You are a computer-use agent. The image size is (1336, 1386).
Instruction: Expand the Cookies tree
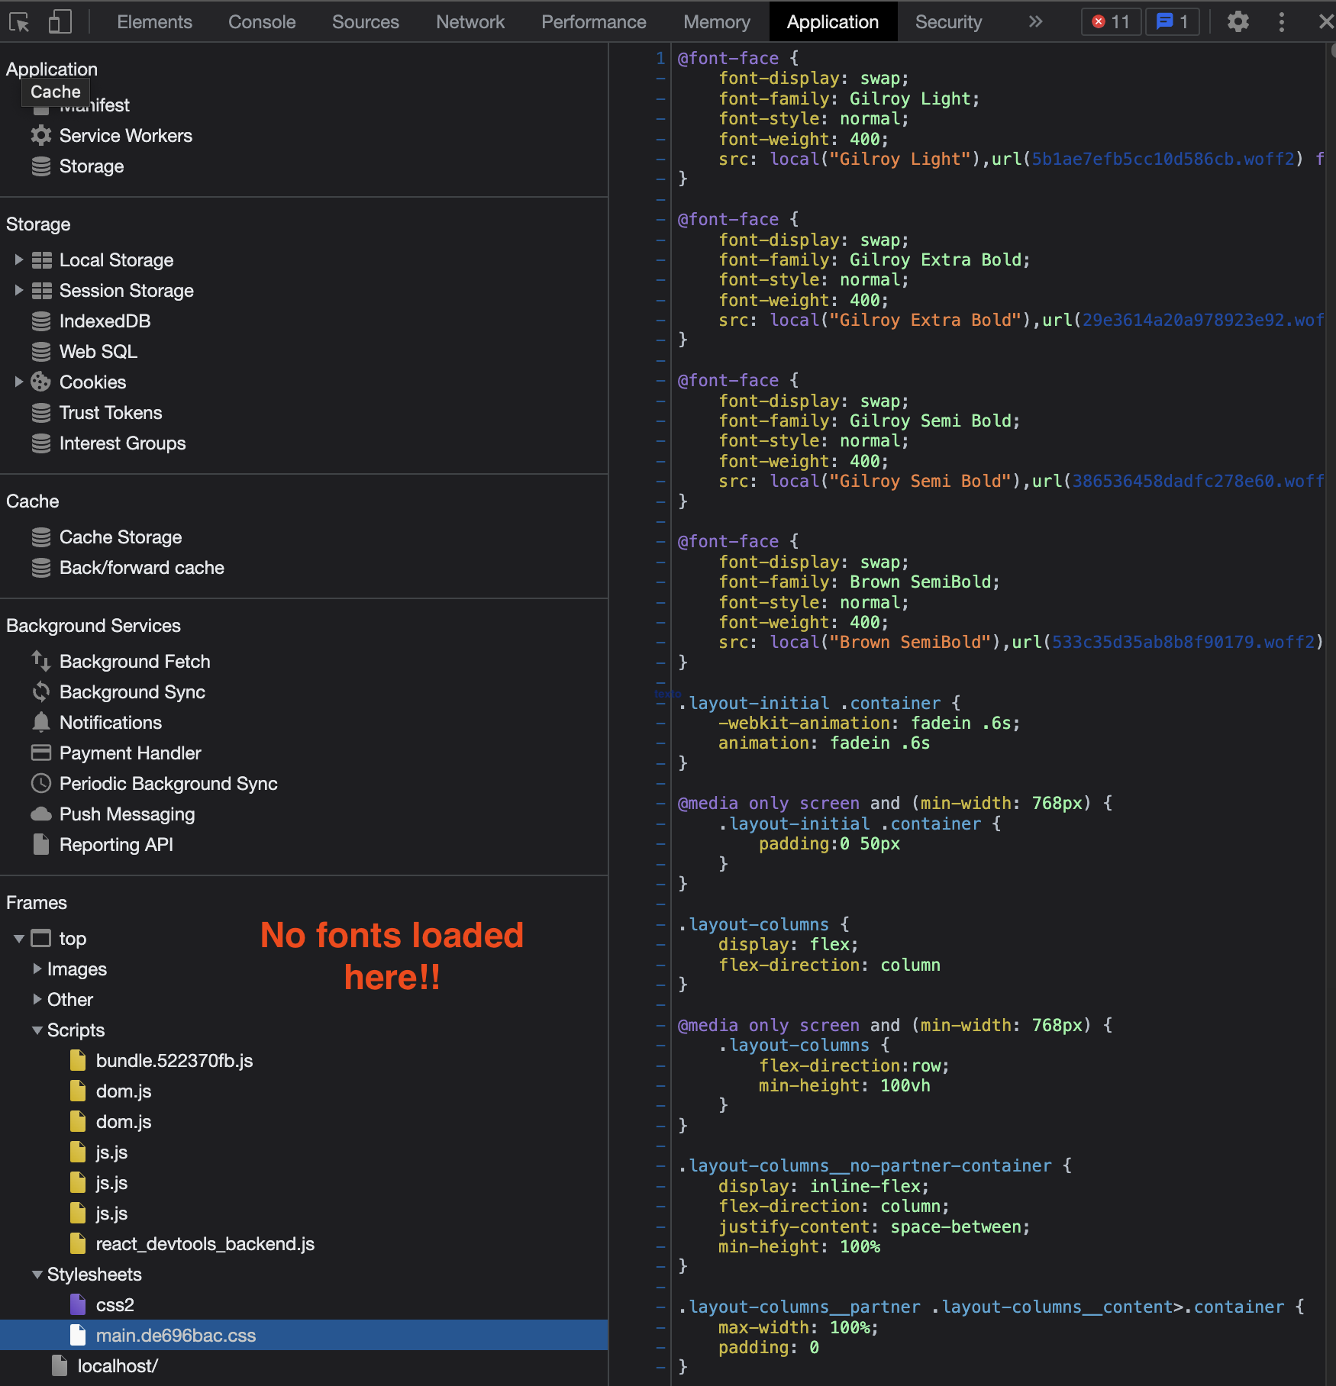(18, 382)
